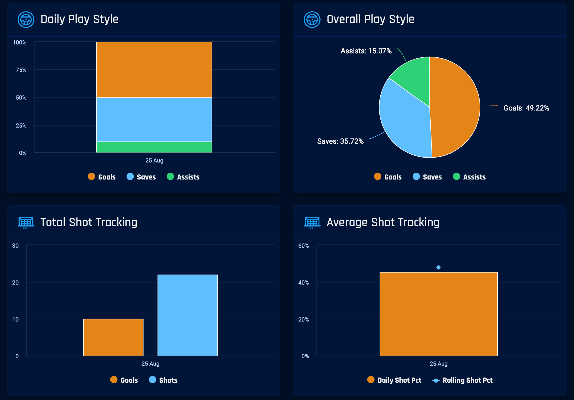Image resolution: width=574 pixels, height=400 pixels.
Task: Hide Daily Shot Pct series in legend
Action: 394,380
